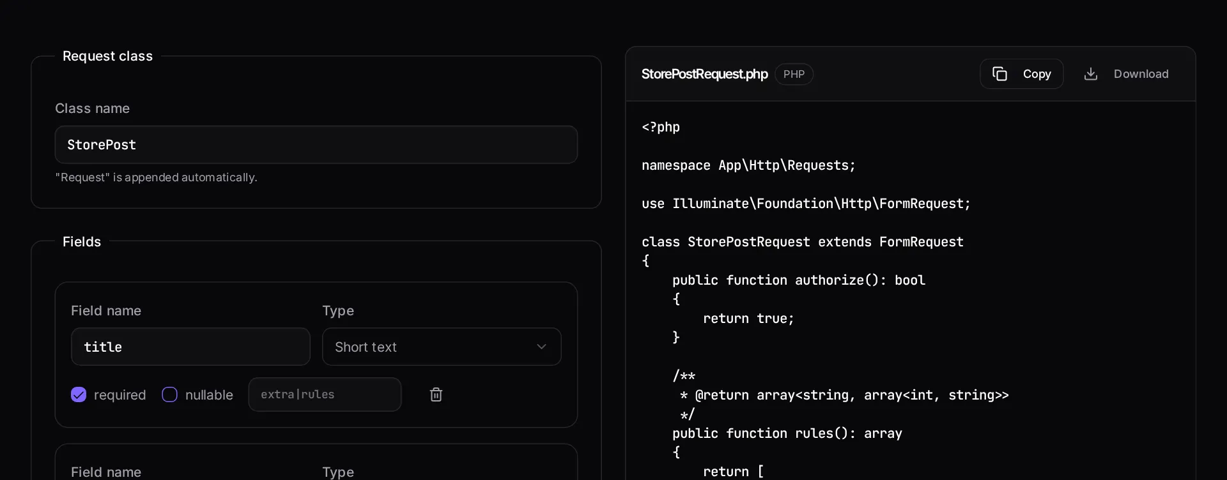The width and height of the screenshot is (1227, 480).
Task: Click the copy icon in code panel
Action: [x=999, y=74]
